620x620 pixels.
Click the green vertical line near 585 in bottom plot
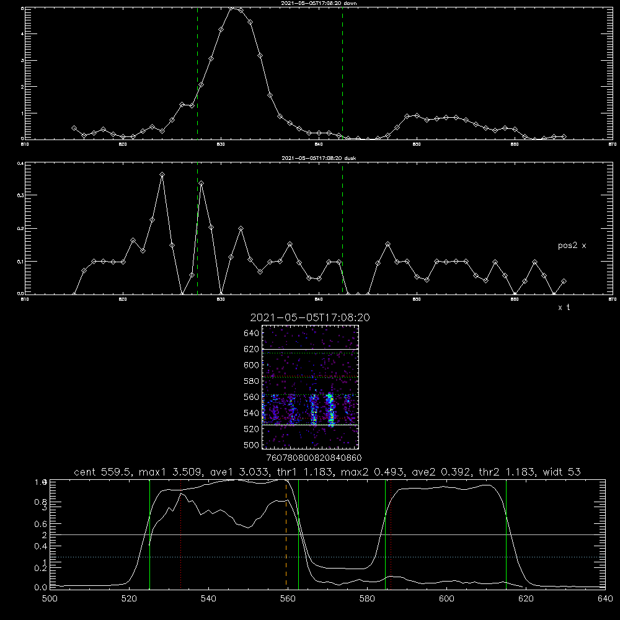click(386, 534)
